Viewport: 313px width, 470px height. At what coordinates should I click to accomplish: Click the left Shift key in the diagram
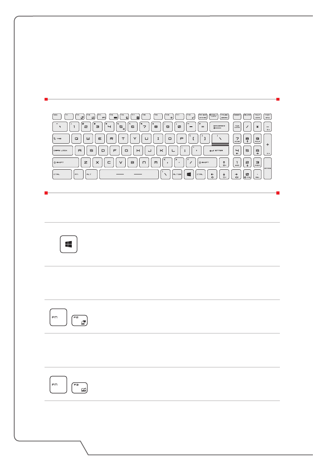[65, 162]
